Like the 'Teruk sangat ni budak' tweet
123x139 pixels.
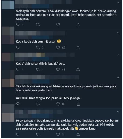58,134
